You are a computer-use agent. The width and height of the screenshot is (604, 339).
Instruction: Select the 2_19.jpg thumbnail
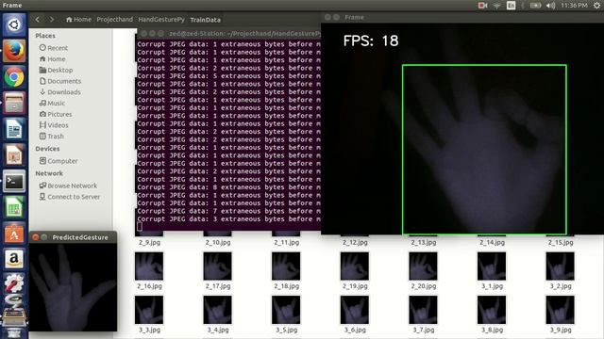coord(355,266)
